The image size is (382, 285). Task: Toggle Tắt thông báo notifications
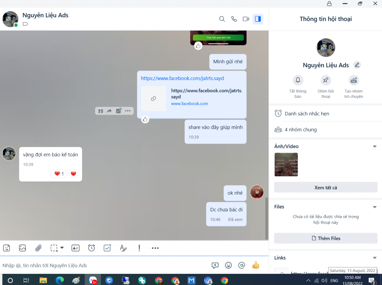click(x=298, y=80)
